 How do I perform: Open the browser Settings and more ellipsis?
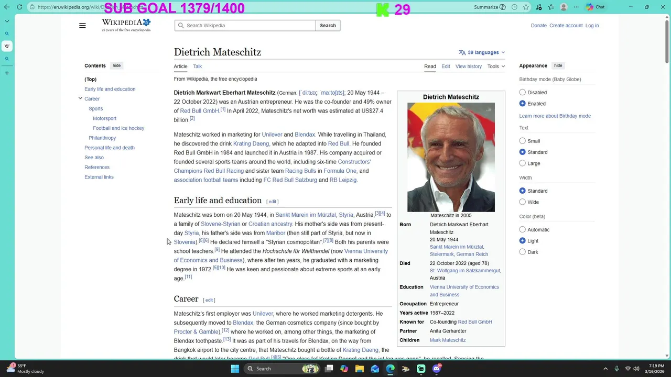tap(576, 7)
